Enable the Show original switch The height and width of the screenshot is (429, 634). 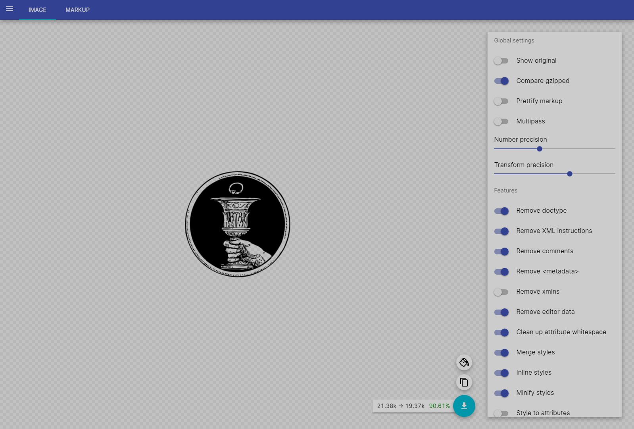[x=501, y=61]
